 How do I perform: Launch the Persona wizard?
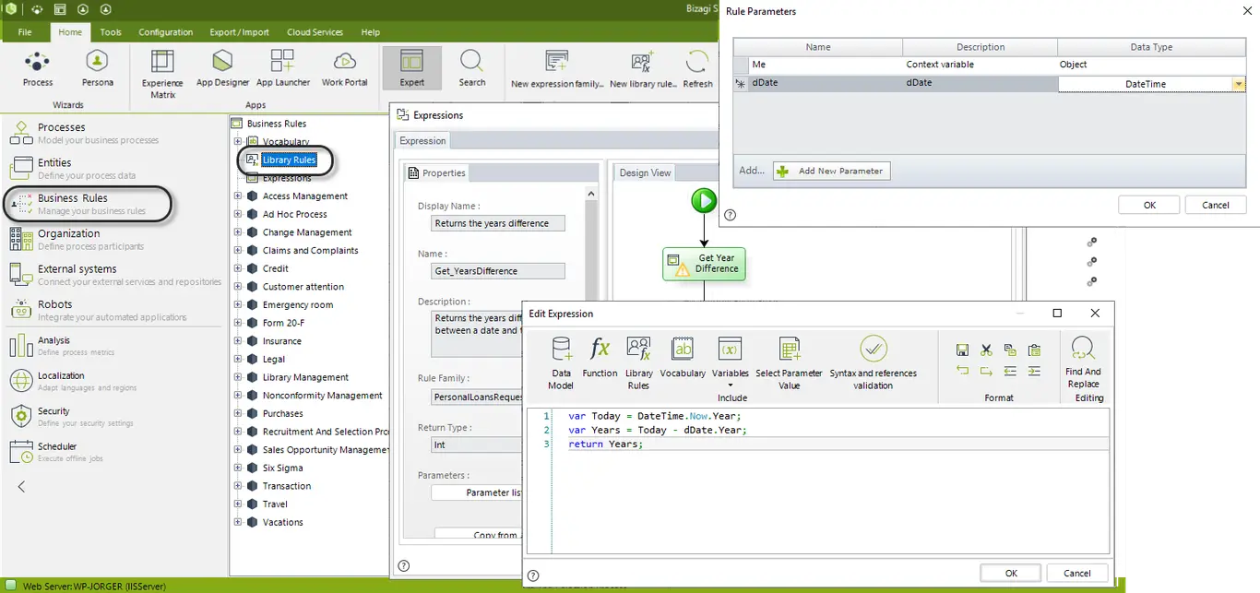(97, 69)
